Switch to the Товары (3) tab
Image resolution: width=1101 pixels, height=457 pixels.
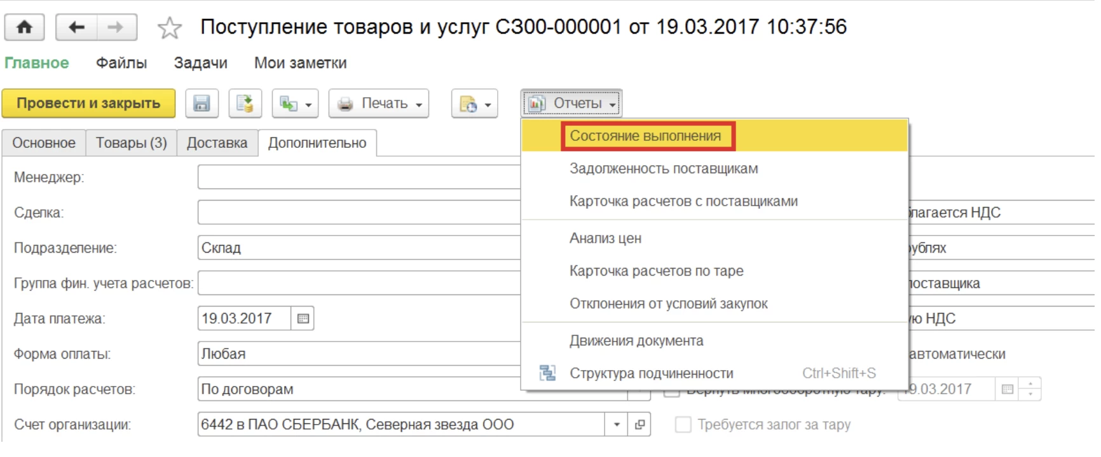(x=131, y=143)
